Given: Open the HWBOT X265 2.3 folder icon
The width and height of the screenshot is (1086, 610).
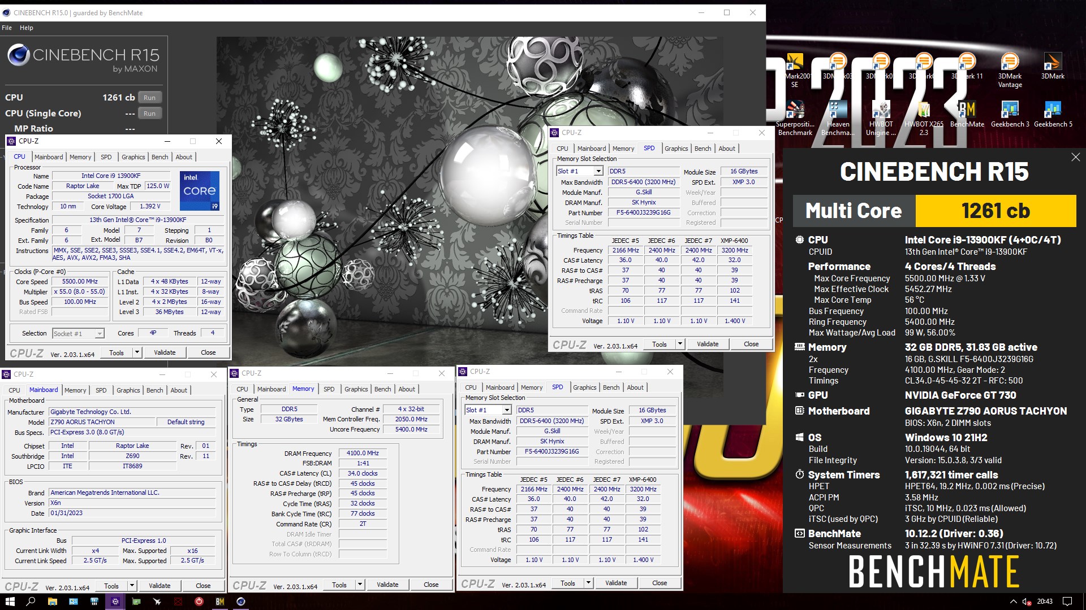Looking at the screenshot, I should tap(924, 117).
